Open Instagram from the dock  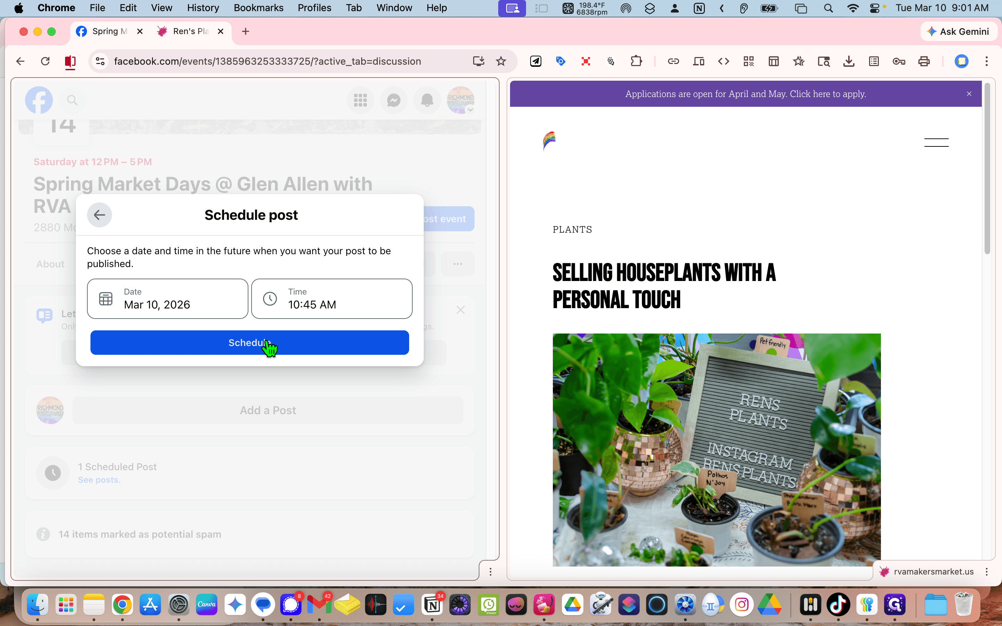[741, 605]
